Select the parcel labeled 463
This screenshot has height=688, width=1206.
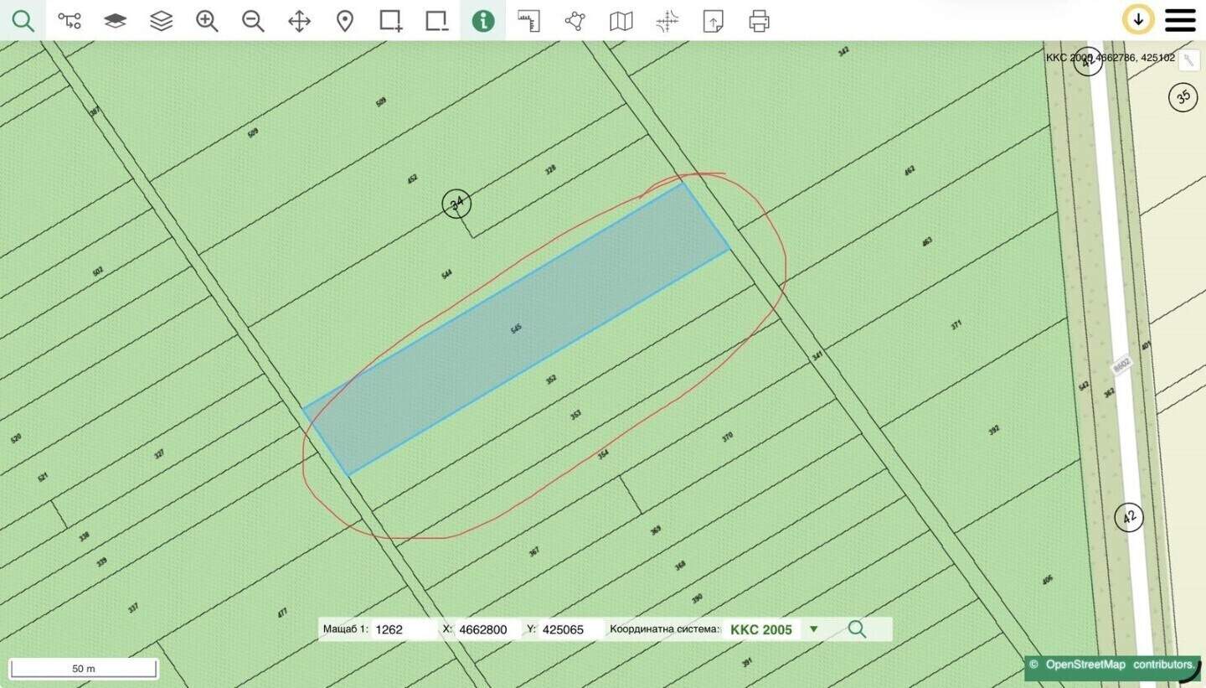(926, 242)
